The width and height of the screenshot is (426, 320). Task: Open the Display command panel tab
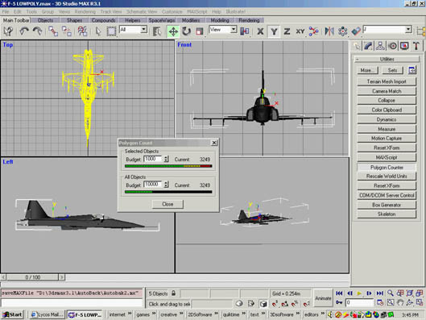pyautogui.click(x=404, y=46)
